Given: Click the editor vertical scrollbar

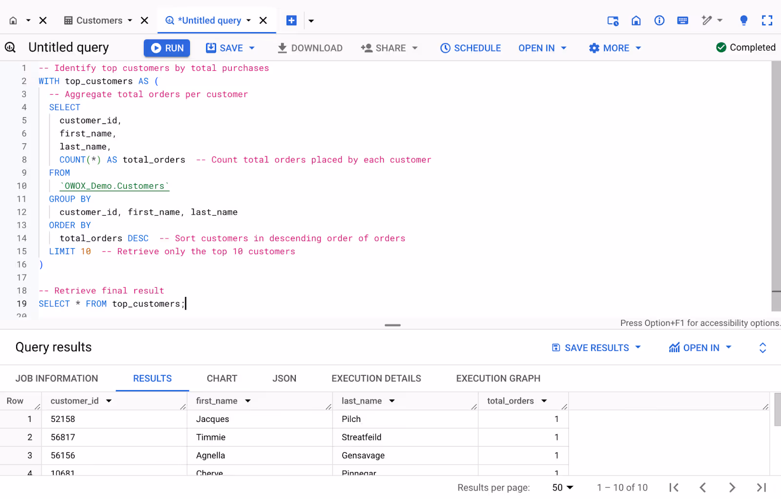Looking at the screenshot, I should point(776,185).
